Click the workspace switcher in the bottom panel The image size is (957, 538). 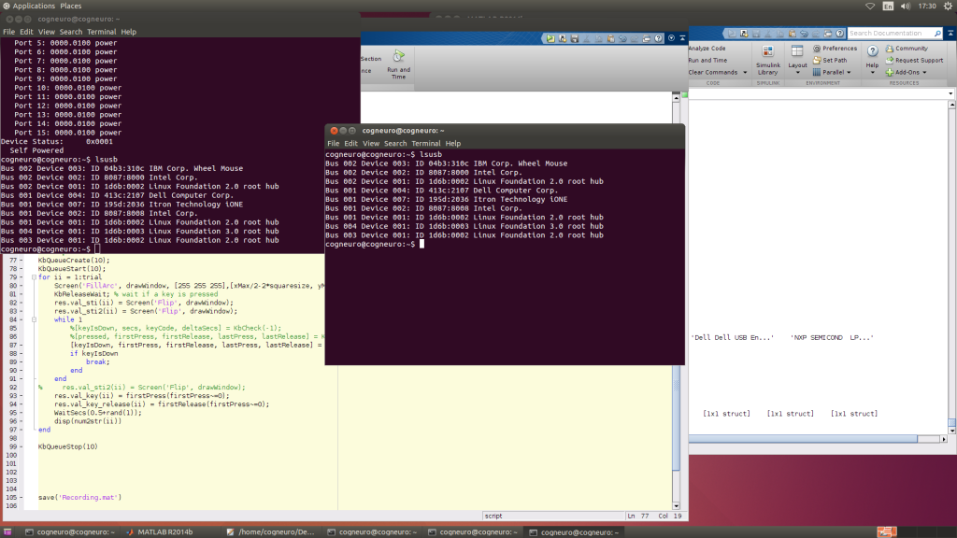pos(887,531)
